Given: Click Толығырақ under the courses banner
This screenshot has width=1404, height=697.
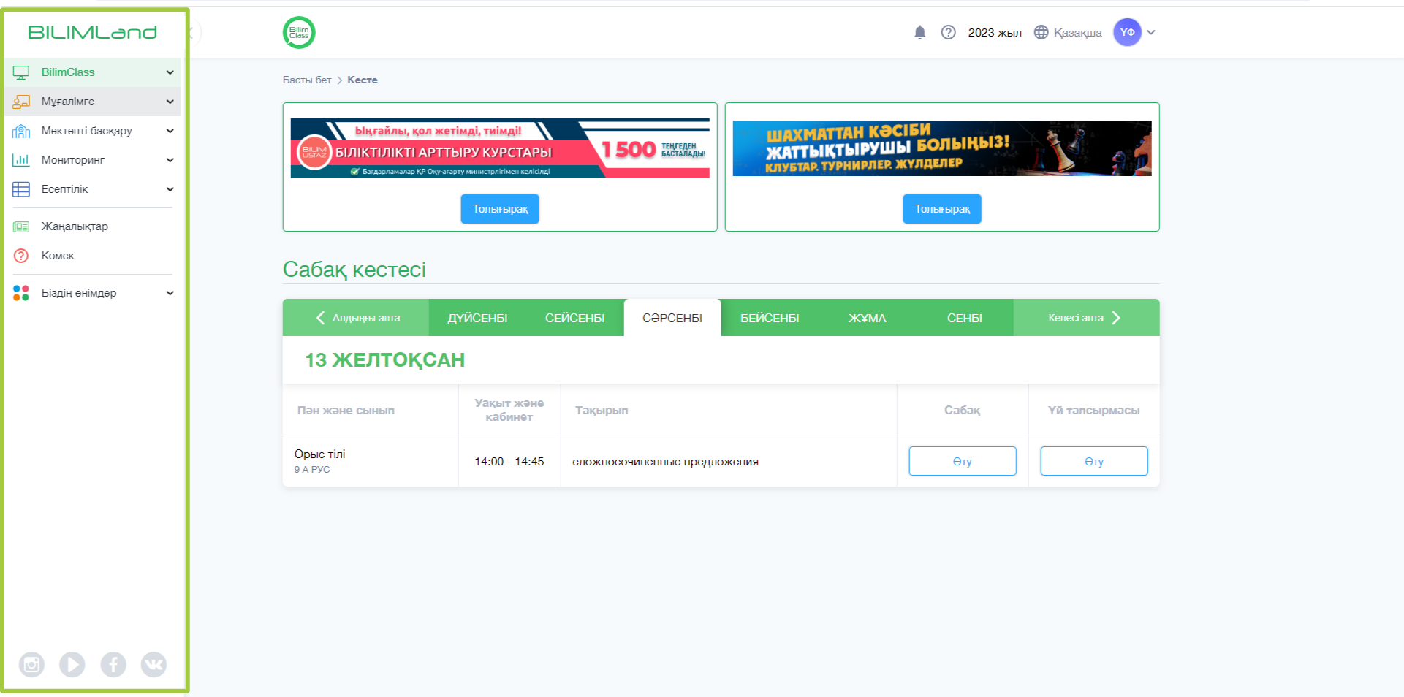Looking at the screenshot, I should (x=500, y=209).
